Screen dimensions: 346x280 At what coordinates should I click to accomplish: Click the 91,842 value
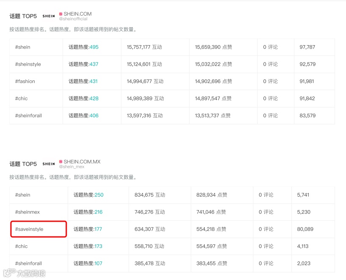(x=307, y=99)
